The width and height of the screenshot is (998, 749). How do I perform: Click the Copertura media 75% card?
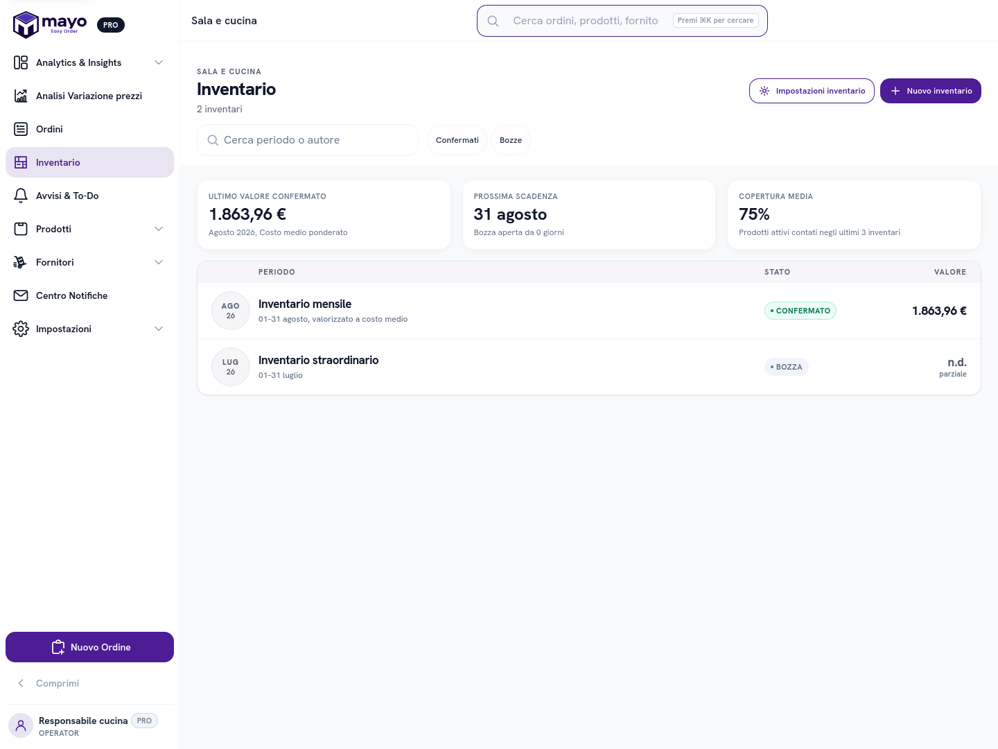click(x=854, y=214)
